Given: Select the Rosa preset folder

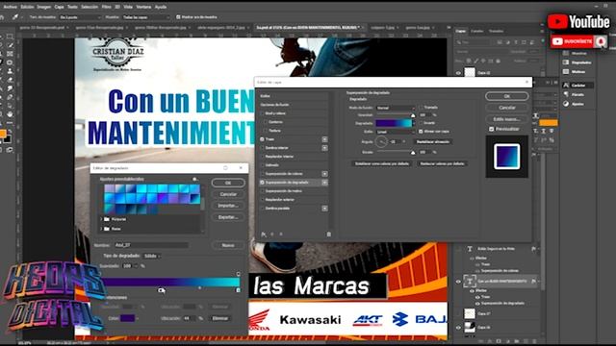Looking at the screenshot, I should 115,229.
